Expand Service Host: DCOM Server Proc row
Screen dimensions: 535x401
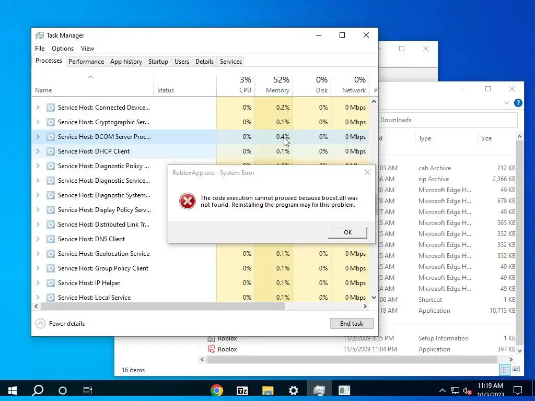38,137
